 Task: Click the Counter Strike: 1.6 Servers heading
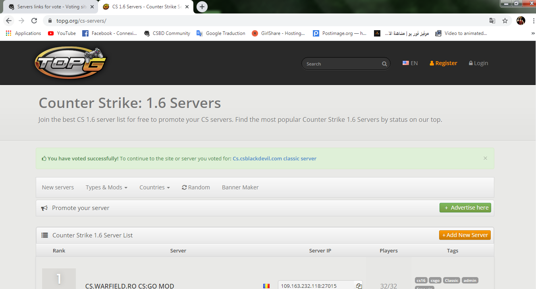pos(130,103)
